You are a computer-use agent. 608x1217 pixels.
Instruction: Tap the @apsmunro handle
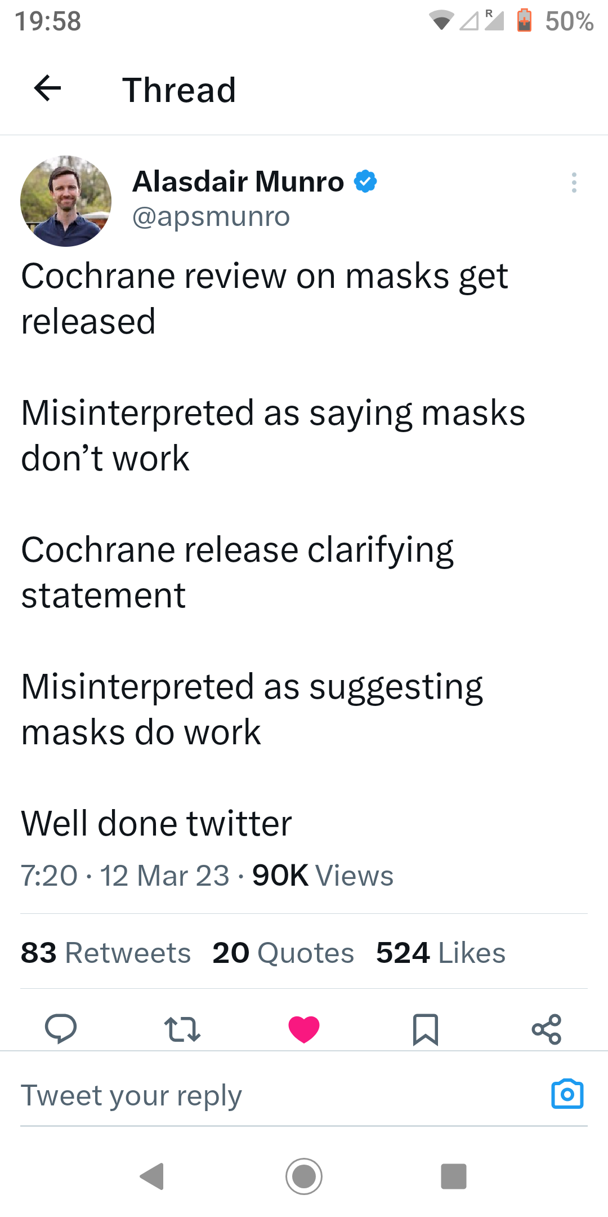click(x=211, y=217)
